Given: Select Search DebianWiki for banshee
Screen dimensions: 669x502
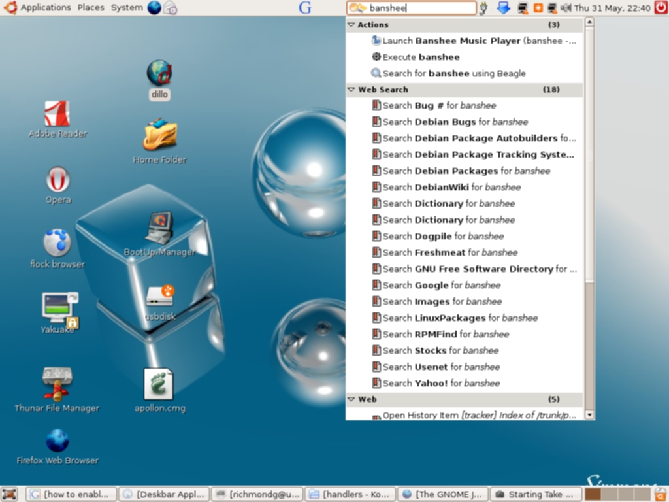Looking at the screenshot, I should [465, 187].
